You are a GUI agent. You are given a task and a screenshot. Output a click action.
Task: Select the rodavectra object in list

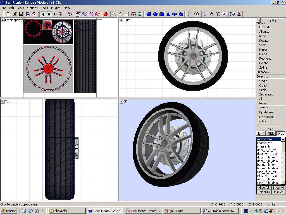coord(268,139)
